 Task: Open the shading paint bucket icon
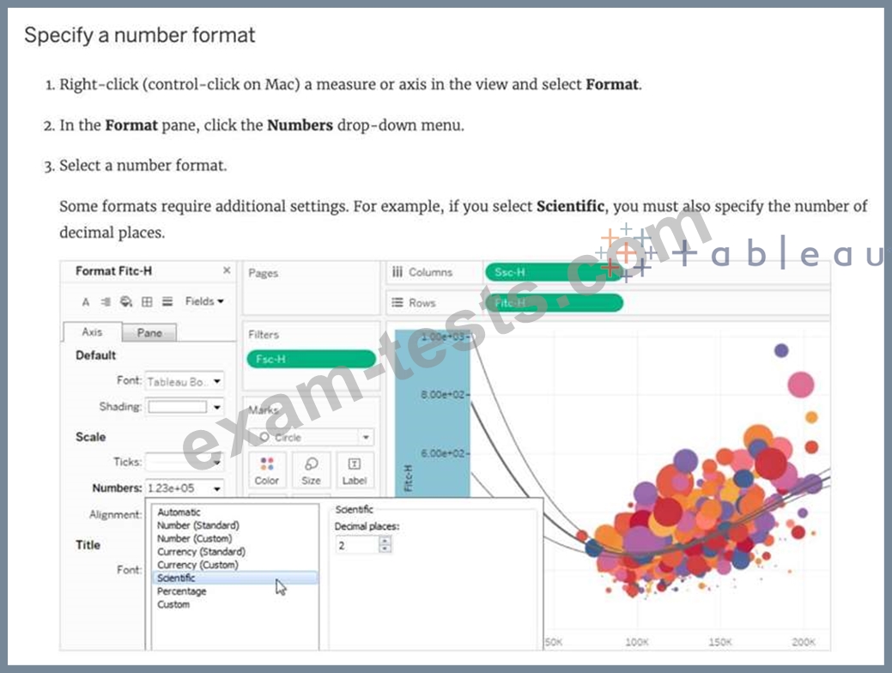(125, 302)
